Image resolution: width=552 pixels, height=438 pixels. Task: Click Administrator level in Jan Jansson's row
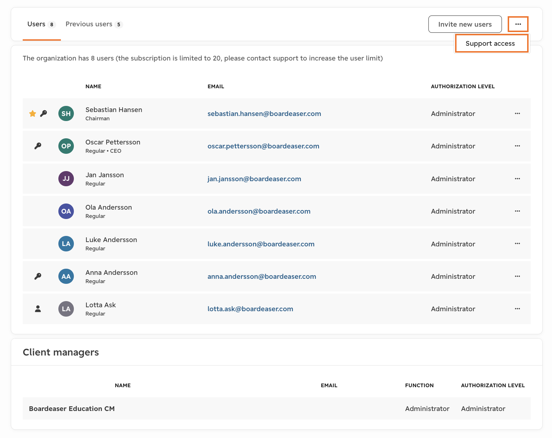(x=453, y=179)
